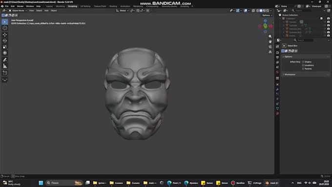
Task: Open the Modifiers wrench properties tab
Action: 277,89
